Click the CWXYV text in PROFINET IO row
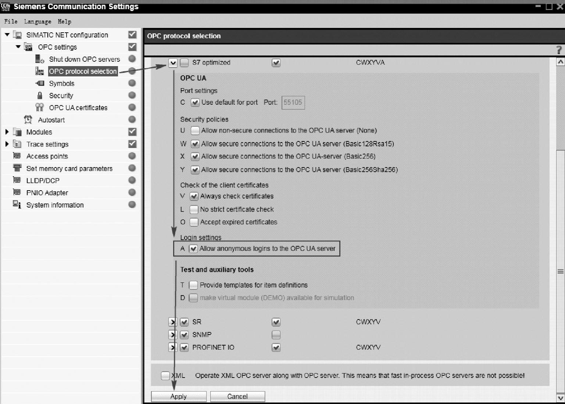 click(368, 347)
